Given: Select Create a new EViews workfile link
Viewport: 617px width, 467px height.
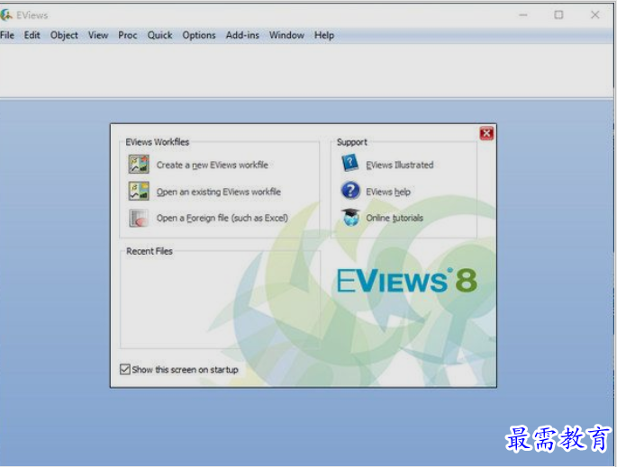Looking at the screenshot, I should click(x=213, y=165).
